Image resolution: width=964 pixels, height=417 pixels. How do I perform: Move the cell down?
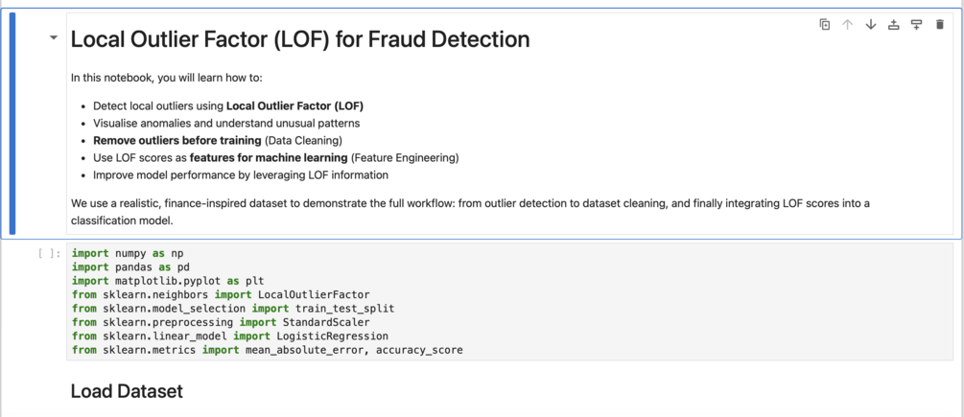(x=870, y=25)
